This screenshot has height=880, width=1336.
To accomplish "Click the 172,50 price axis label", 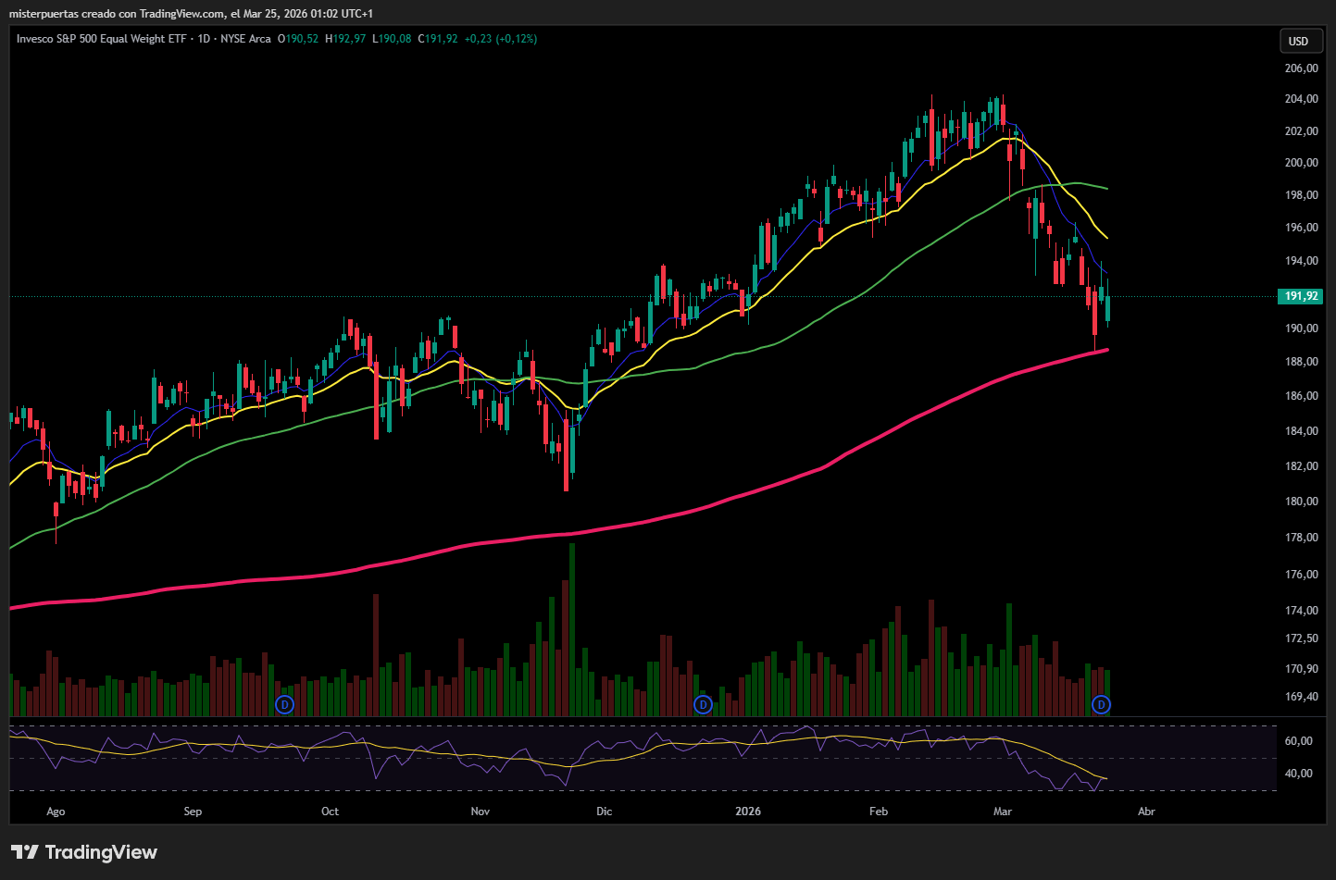I will (1302, 638).
